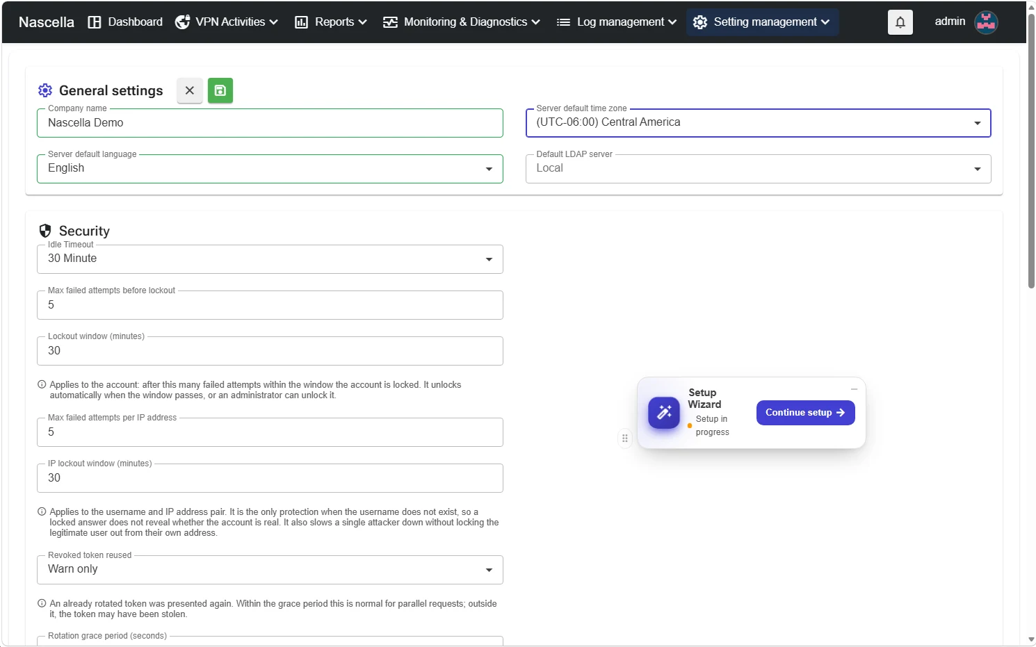The height and width of the screenshot is (647, 1036).
Task: Click the Reports chart icon
Action: 301,22
